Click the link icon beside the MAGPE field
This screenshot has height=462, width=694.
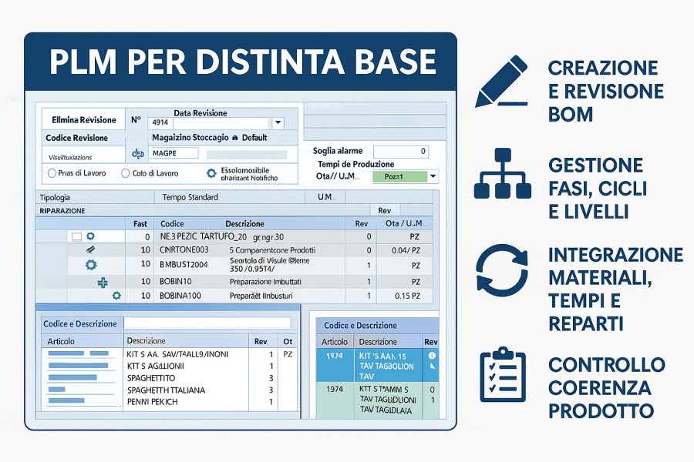point(139,154)
